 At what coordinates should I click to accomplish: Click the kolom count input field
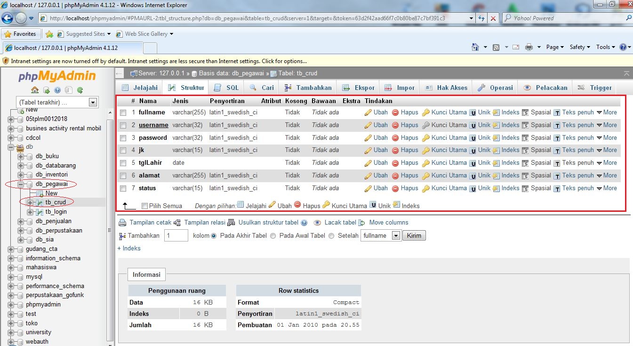tap(176, 235)
